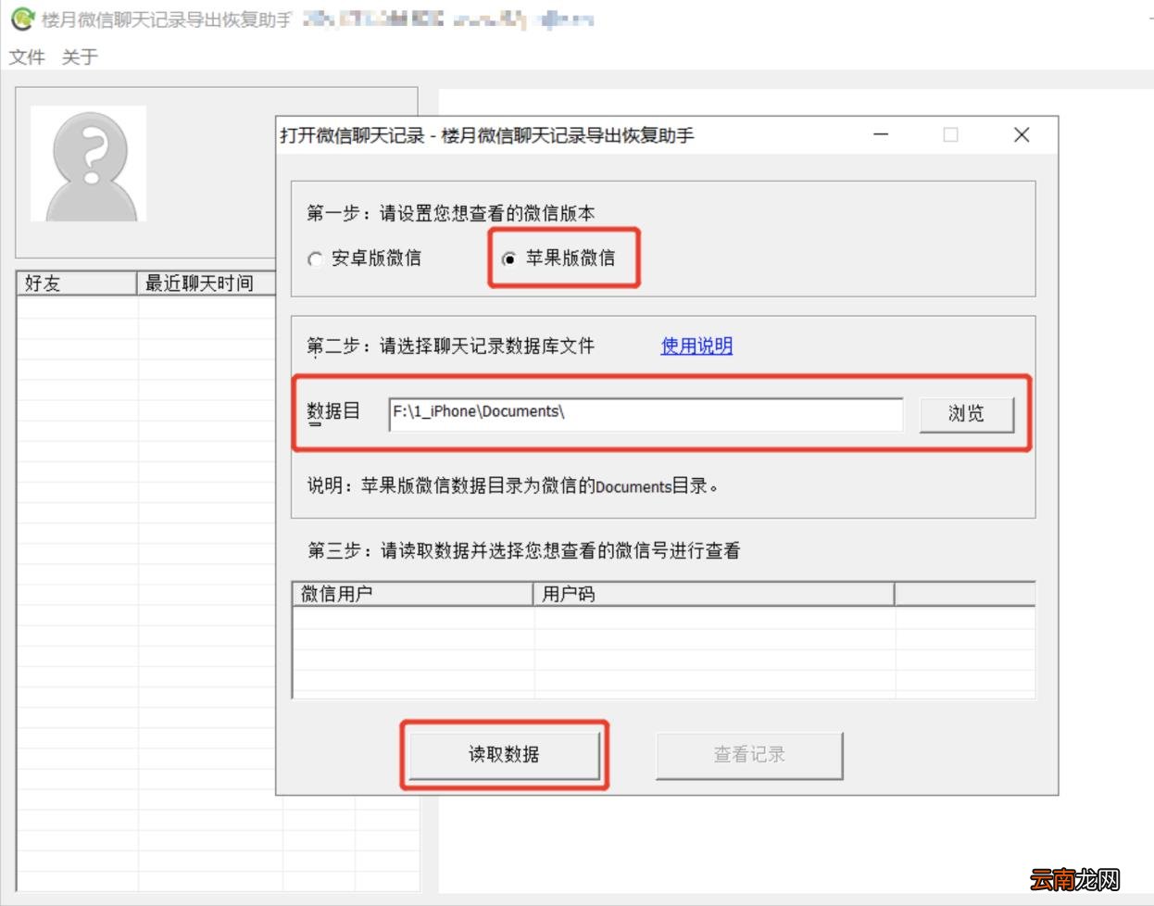
Task: Maximize the 打开微信聊天记录 dialog
Action: tap(950, 134)
